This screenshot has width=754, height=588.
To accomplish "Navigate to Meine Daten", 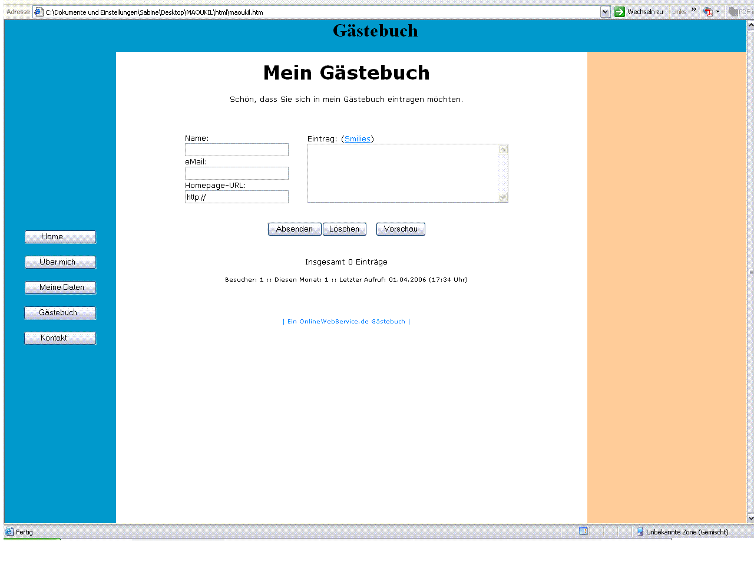I will pyautogui.click(x=60, y=288).
